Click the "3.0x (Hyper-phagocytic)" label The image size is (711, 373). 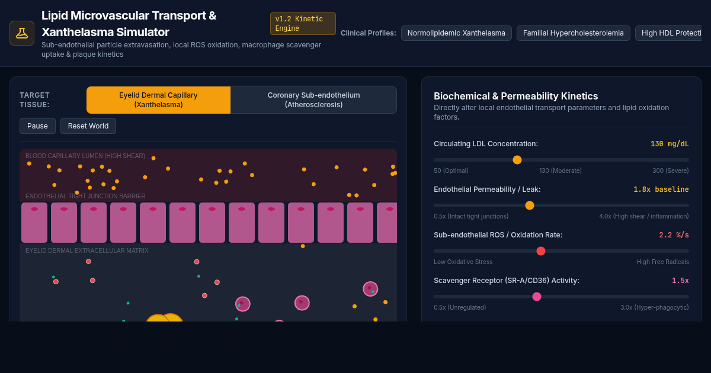tap(655, 307)
